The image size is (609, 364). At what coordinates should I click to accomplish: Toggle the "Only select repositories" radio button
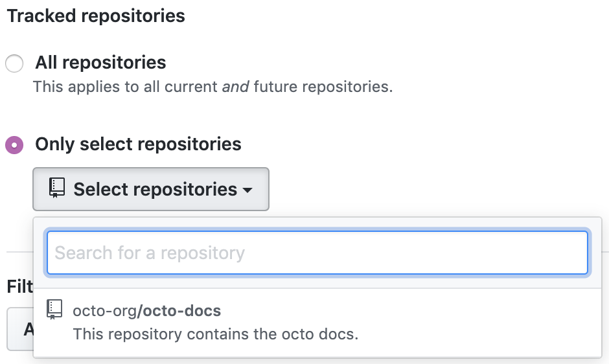(14, 144)
